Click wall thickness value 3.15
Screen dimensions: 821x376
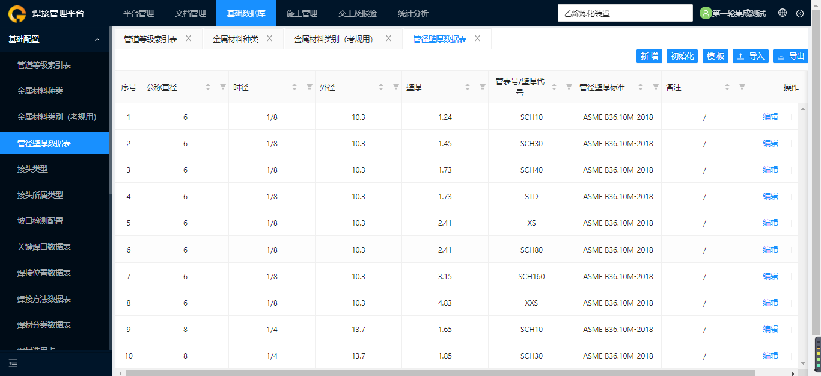(x=445, y=276)
